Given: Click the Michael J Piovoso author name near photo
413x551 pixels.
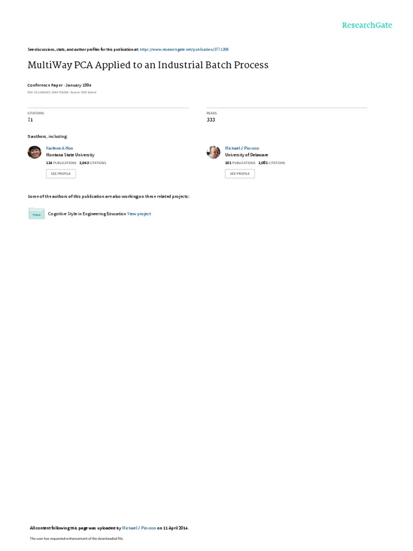Looking at the screenshot, I should (x=242, y=149).
